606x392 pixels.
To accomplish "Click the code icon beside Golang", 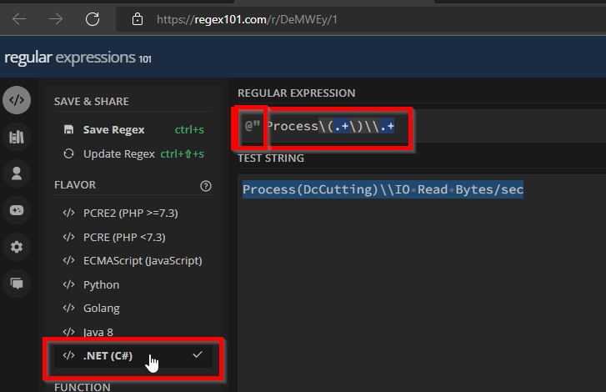I will (x=69, y=308).
